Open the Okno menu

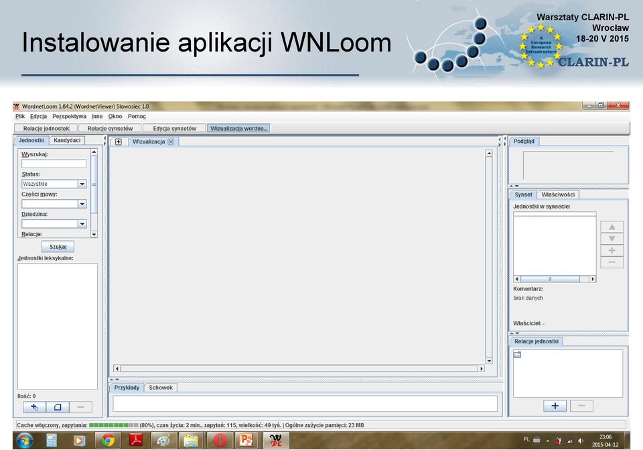click(115, 117)
